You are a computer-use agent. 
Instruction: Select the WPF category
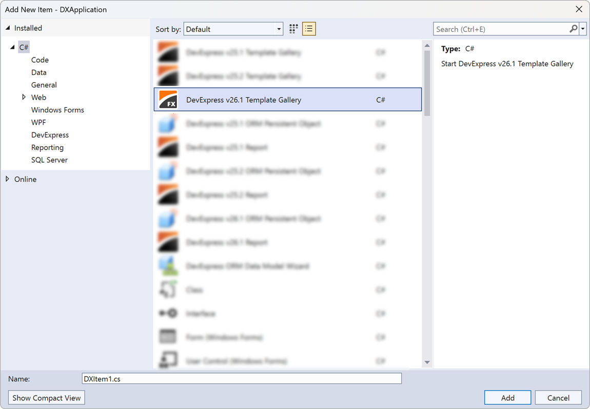[38, 122]
